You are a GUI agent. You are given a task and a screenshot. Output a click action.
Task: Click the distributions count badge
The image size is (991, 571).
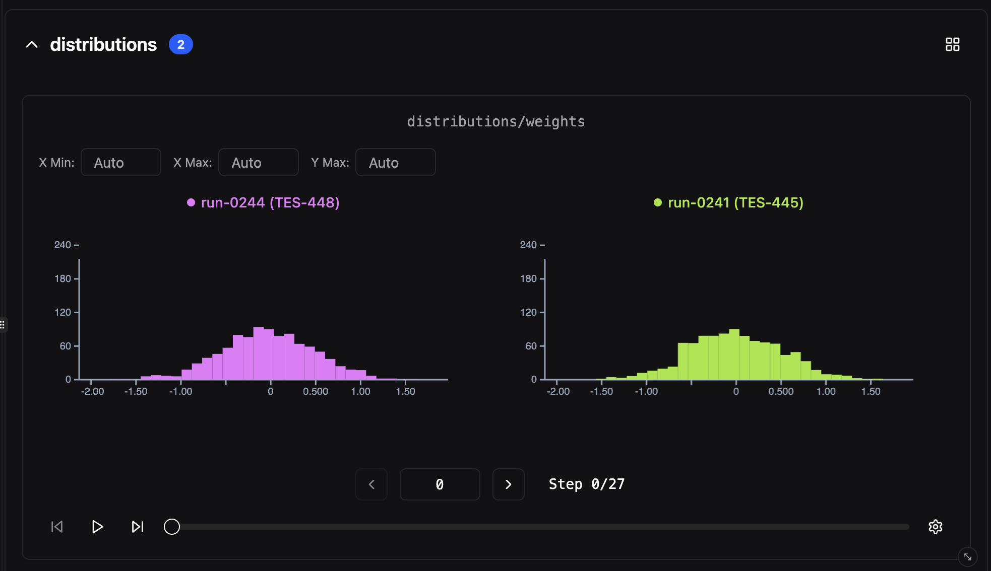181,44
